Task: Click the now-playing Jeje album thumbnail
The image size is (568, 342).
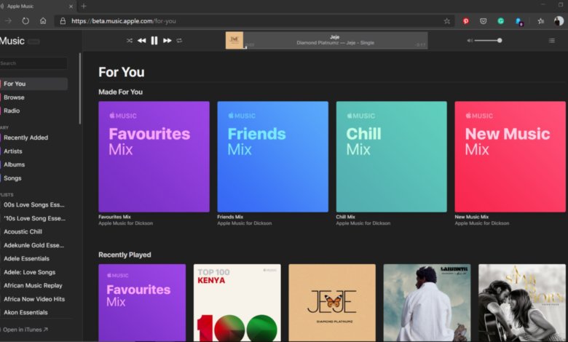Action: tap(234, 40)
